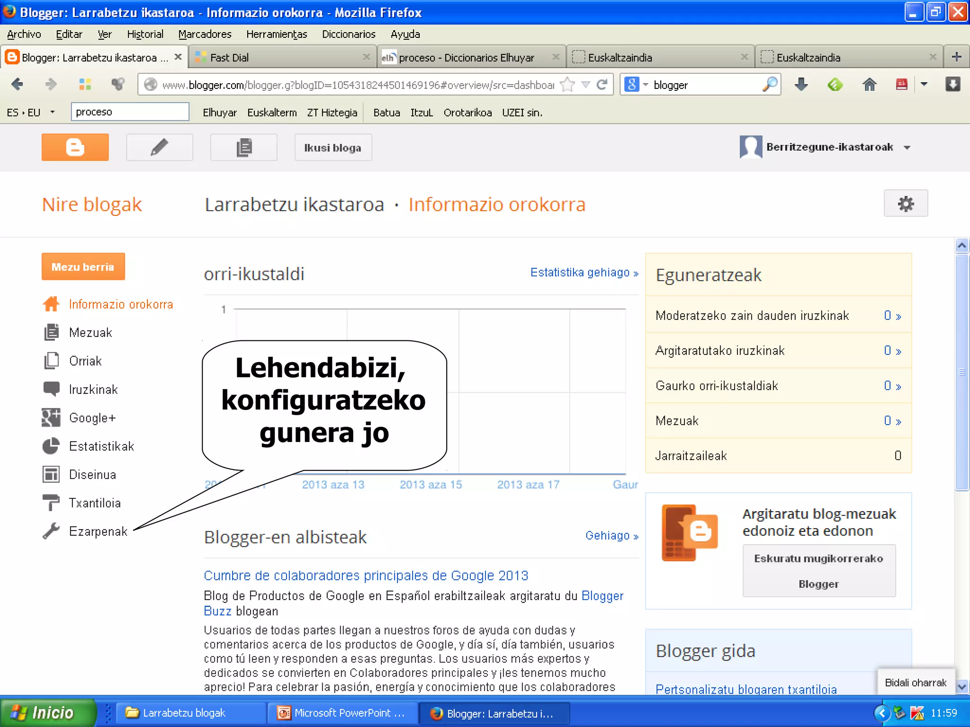This screenshot has width=970, height=727.
Task: Click the Bidali oharrak feedback button
Action: (916, 683)
